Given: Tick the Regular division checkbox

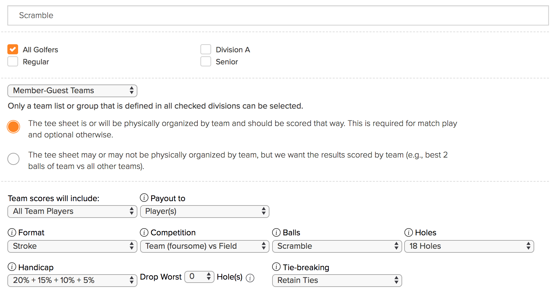Looking at the screenshot, I should tap(13, 62).
